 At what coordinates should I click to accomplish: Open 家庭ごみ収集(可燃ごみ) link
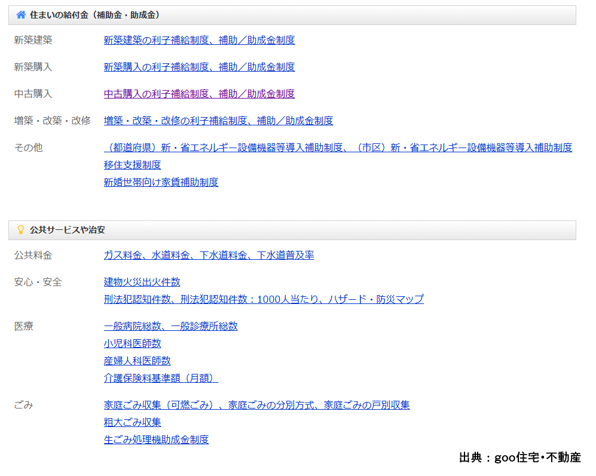click(256, 405)
